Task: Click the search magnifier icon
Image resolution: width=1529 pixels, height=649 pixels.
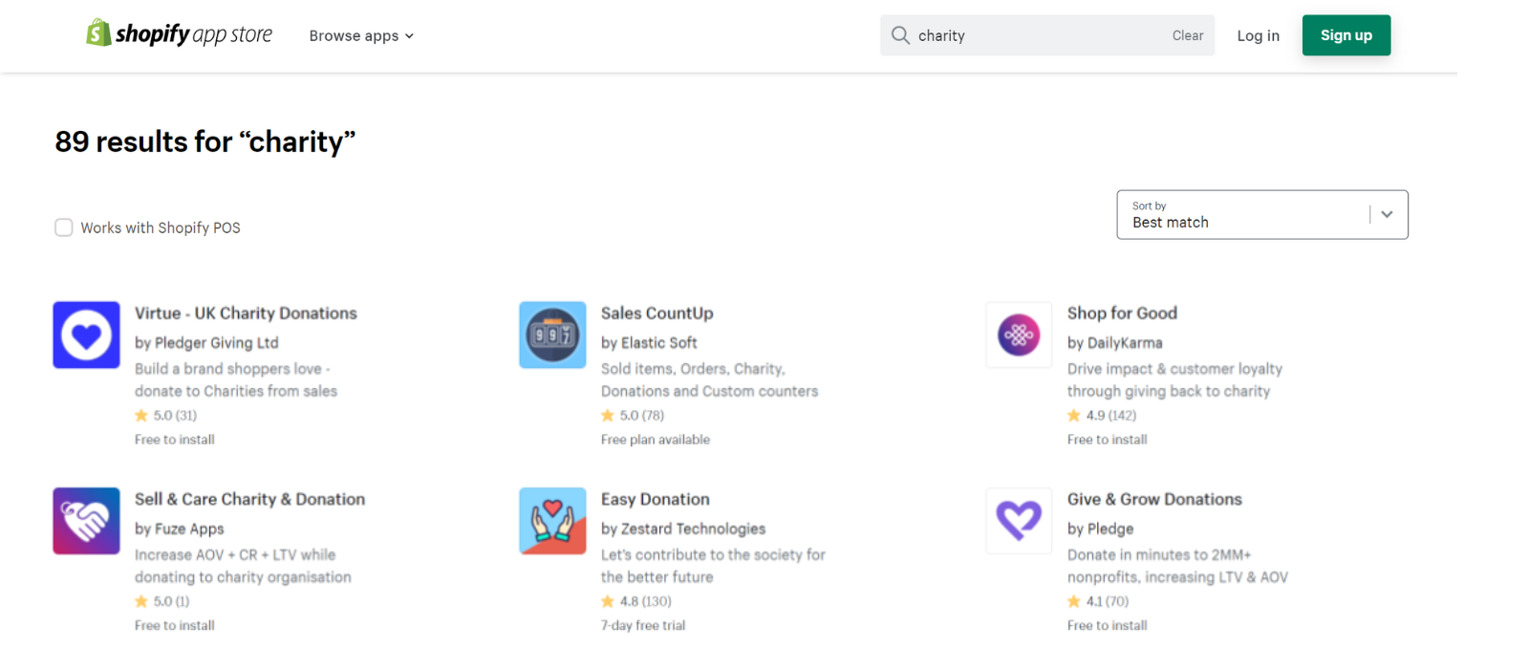Action: (900, 35)
